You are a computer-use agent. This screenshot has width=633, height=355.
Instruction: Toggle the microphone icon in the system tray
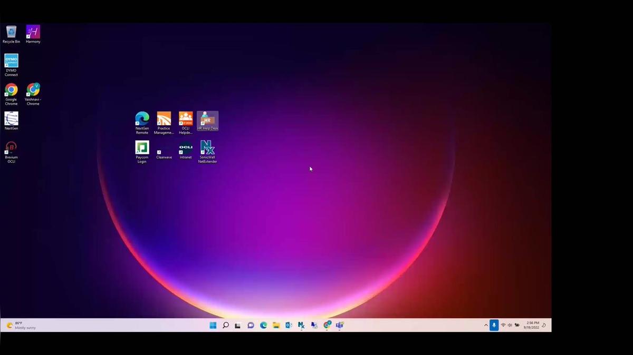click(494, 325)
